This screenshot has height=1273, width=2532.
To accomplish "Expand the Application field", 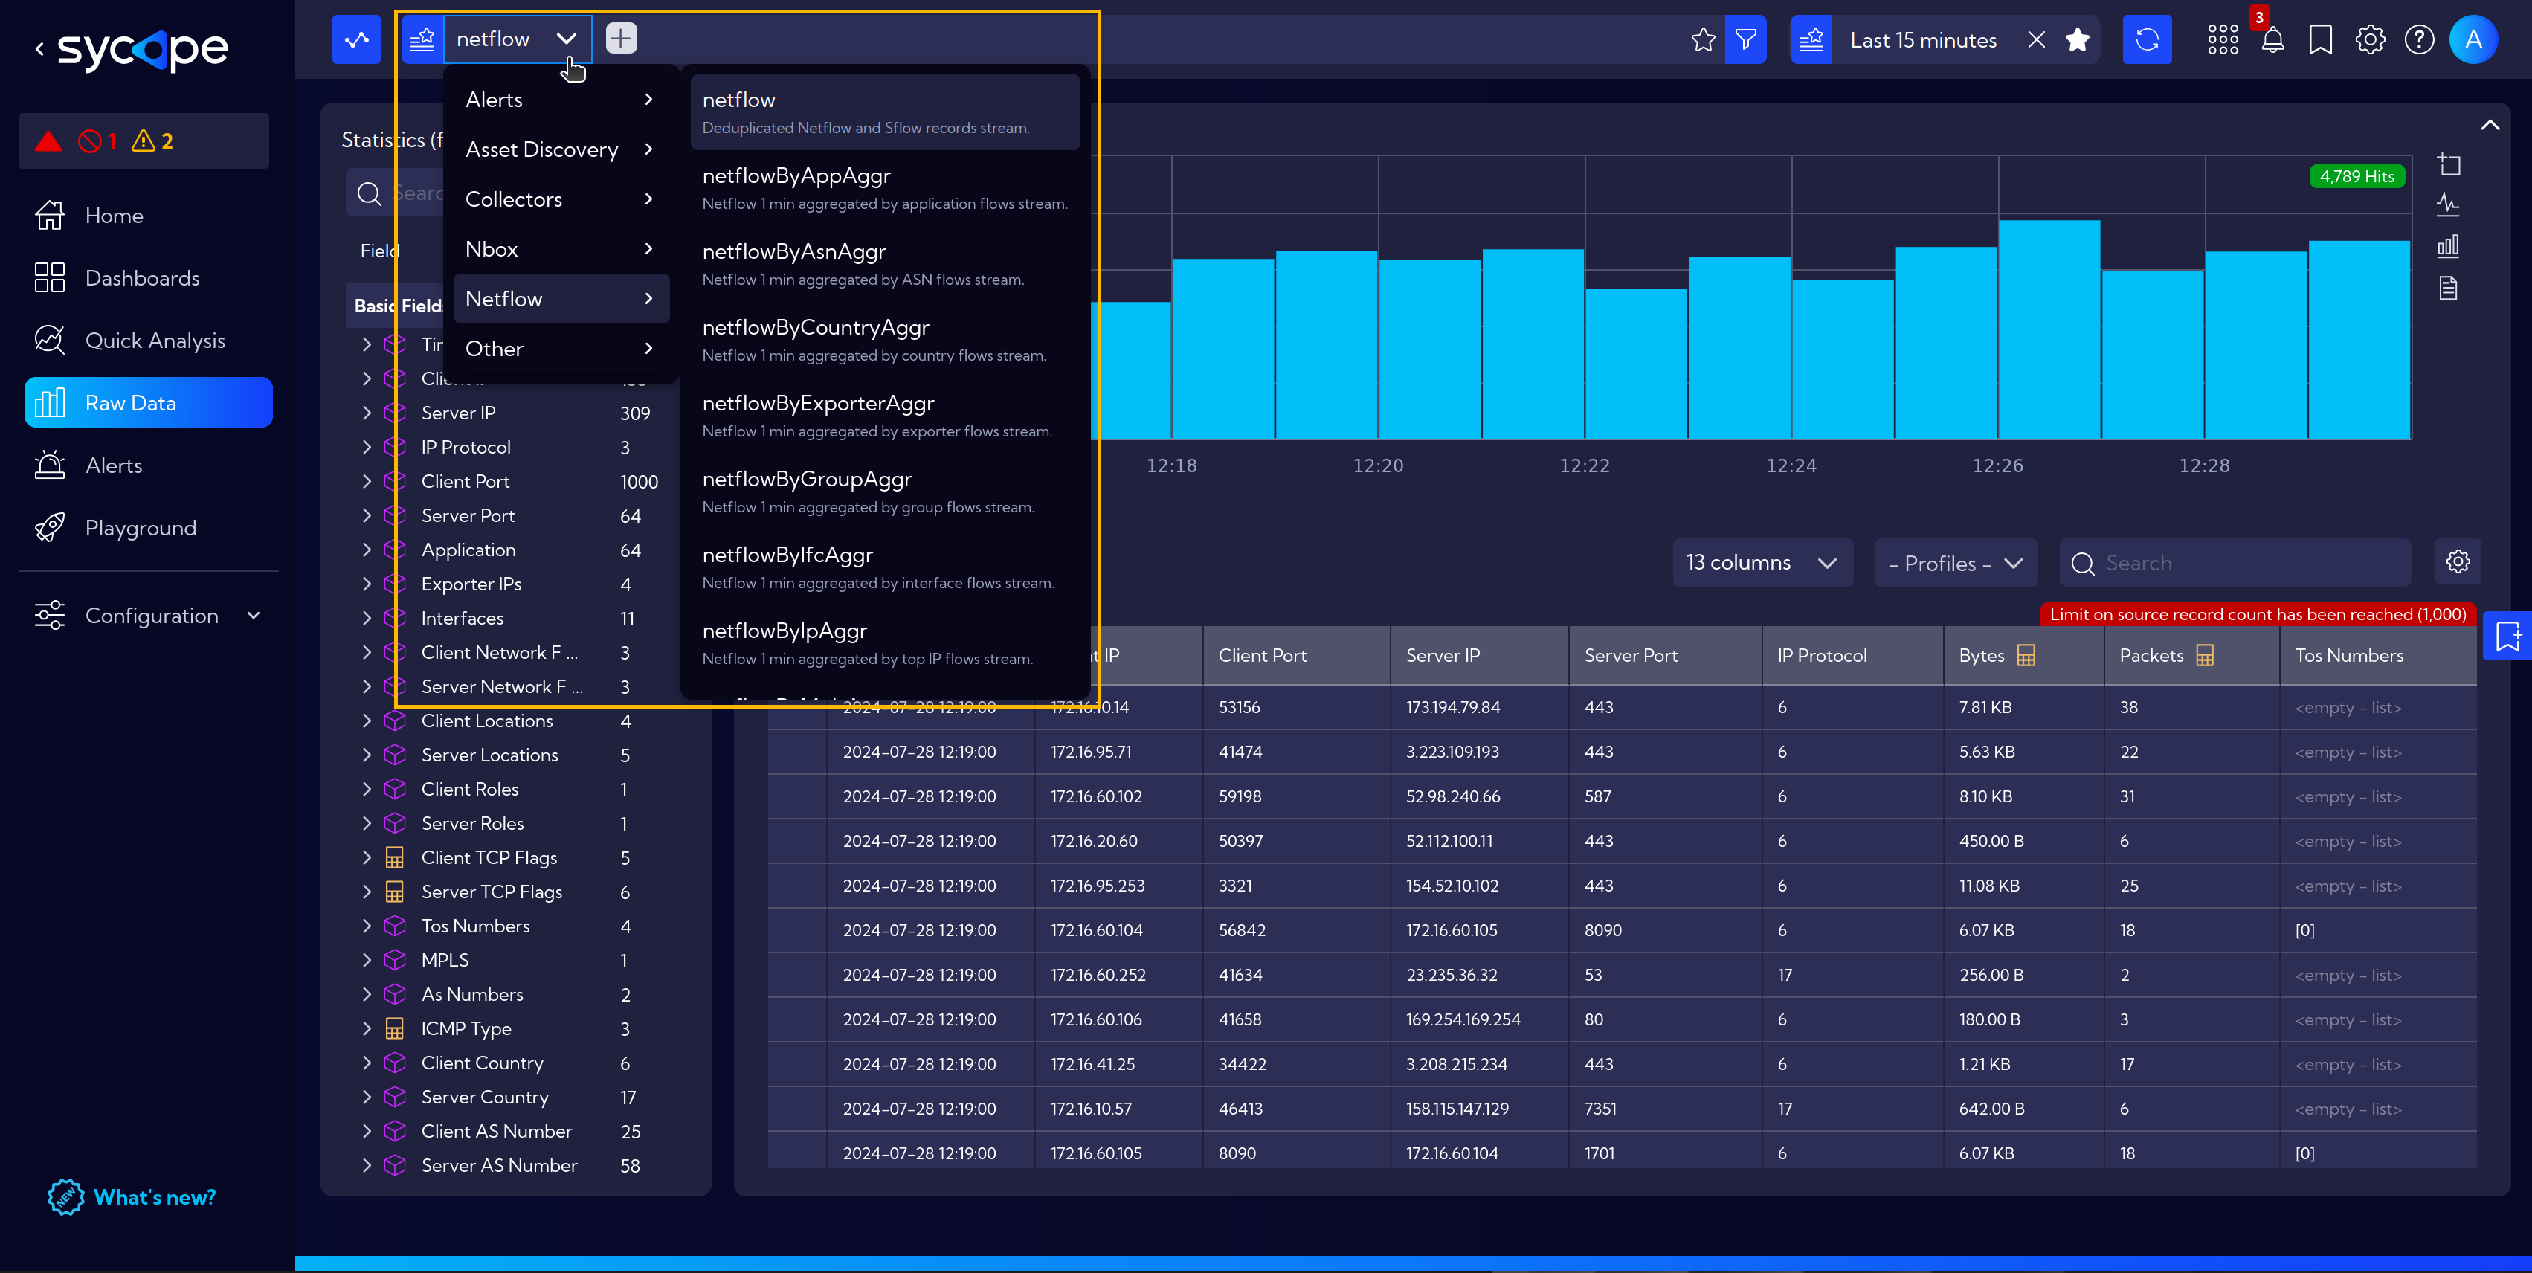I will pos(367,550).
